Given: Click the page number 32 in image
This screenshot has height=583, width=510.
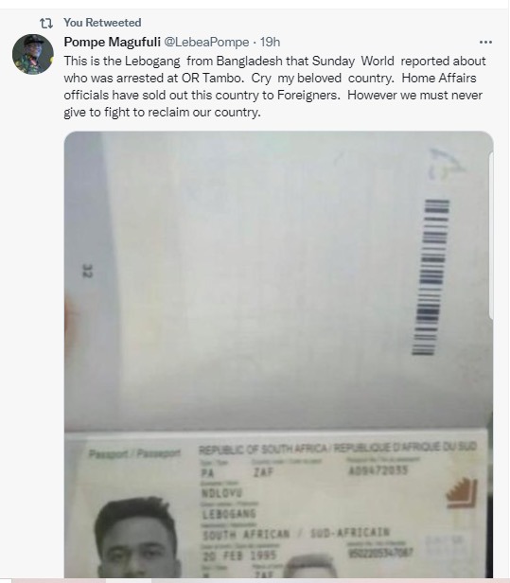Looking at the screenshot, I should (x=88, y=271).
